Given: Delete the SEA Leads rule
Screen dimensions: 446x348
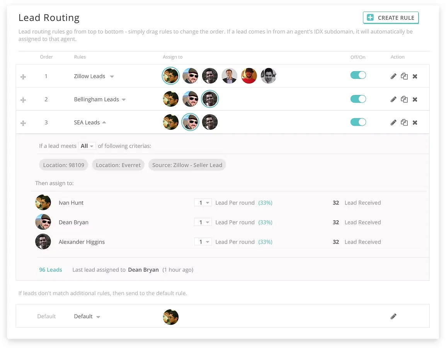Looking at the screenshot, I should (x=415, y=122).
